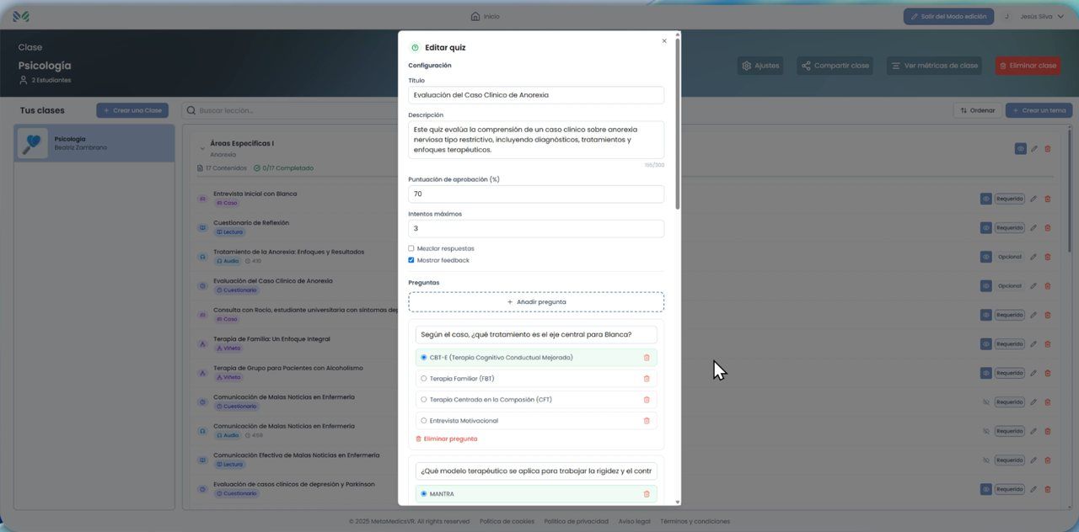Viewport: 1079px width, 532px height.
Task: Open the Aviso legal footer link
Action: coord(634,521)
